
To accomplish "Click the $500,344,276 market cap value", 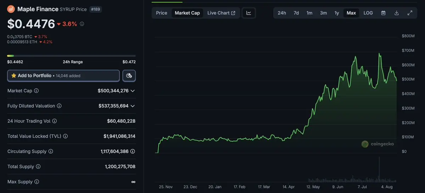I will point(113,91).
